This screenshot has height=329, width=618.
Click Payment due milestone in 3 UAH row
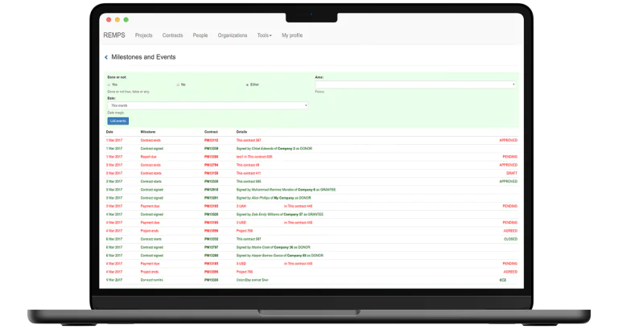tap(150, 207)
